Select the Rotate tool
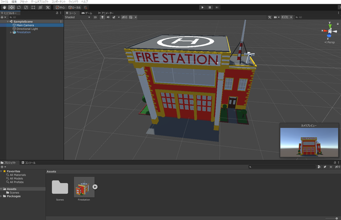341x220 pixels. (x=19, y=7)
